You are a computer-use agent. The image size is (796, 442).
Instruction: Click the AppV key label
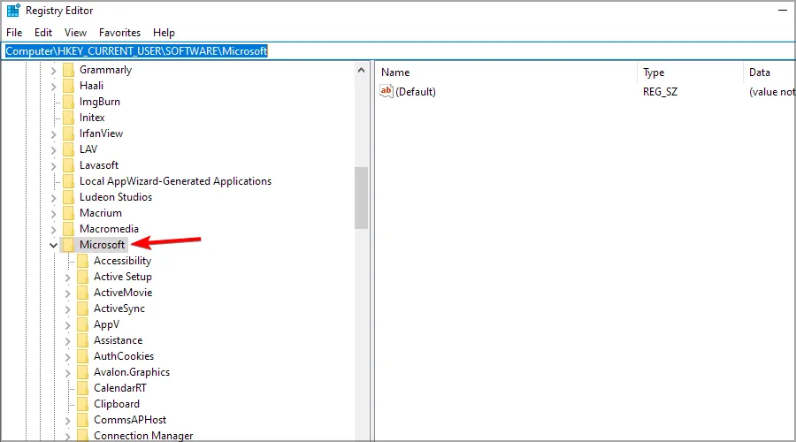107,324
